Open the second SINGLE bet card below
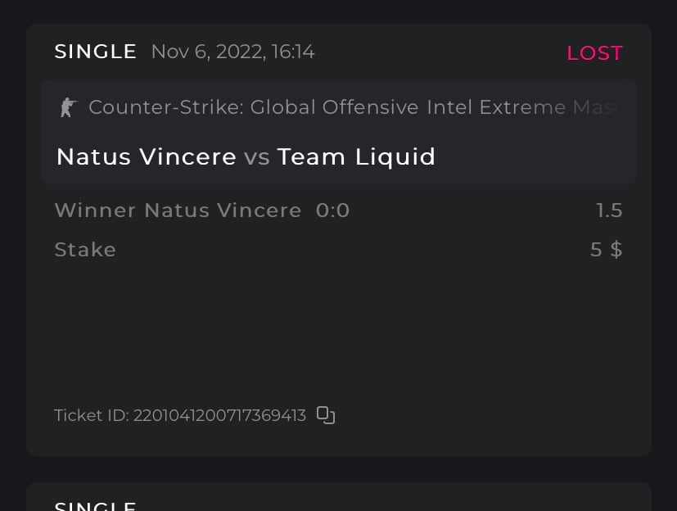The height and width of the screenshot is (511, 677). 95,505
